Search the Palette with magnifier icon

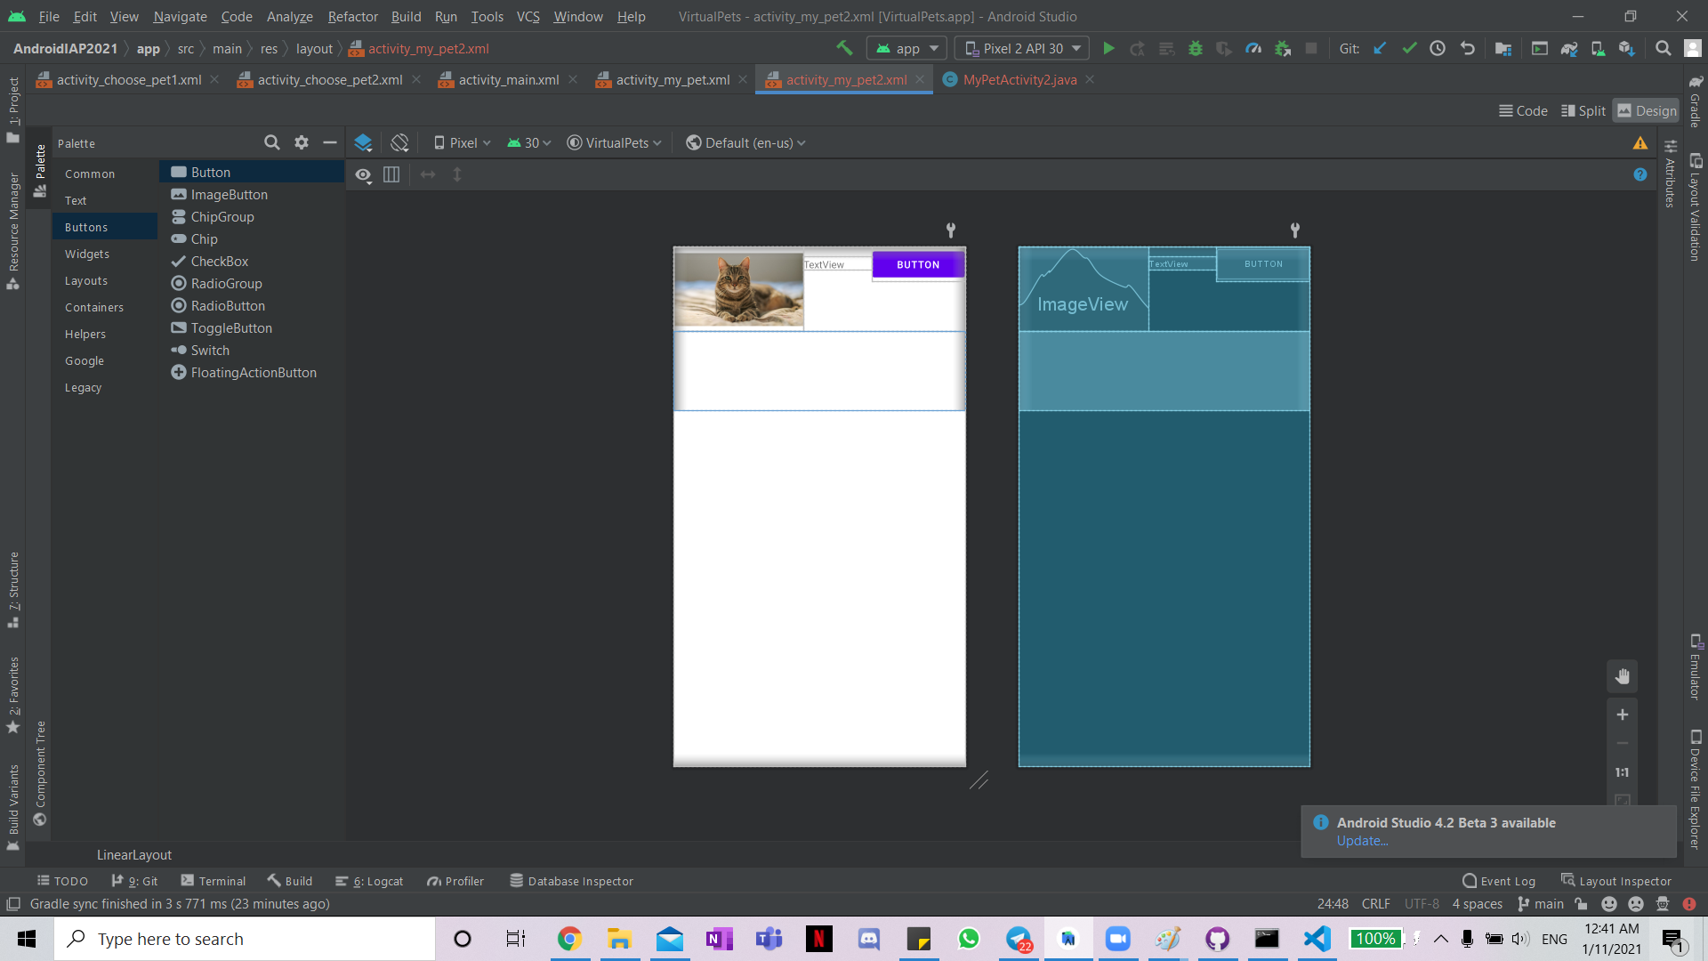coord(272,143)
